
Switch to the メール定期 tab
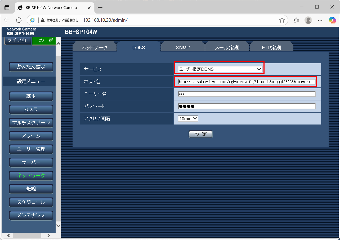point(227,48)
